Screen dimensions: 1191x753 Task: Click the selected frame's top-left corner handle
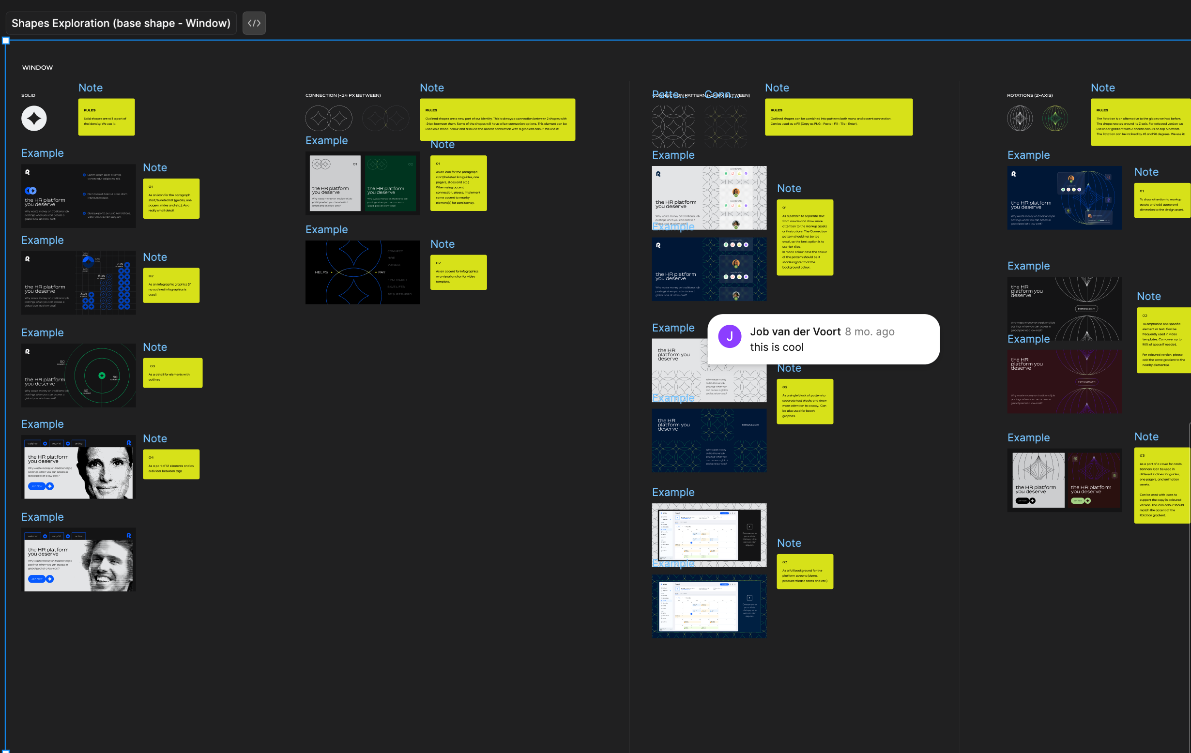tap(6, 41)
